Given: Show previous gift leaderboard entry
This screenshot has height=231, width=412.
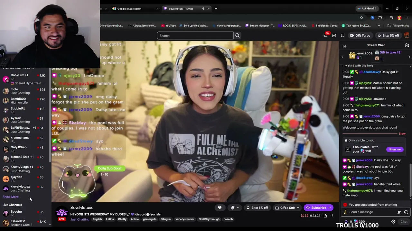Looking at the screenshot, I should click(x=342, y=57).
